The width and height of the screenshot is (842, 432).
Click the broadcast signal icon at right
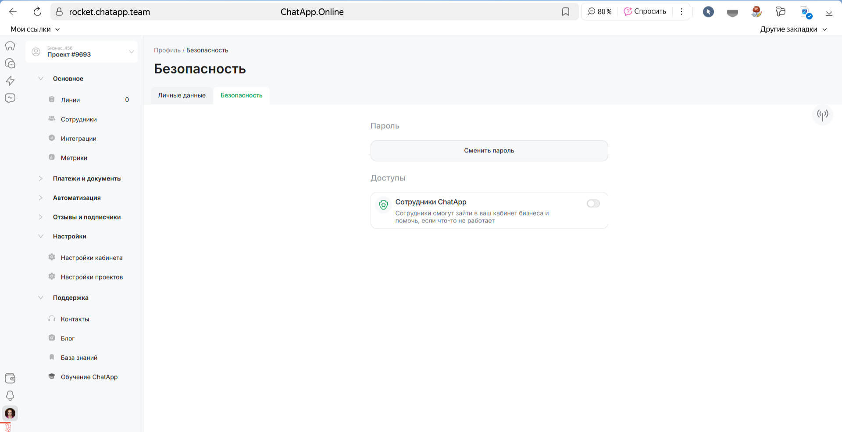pos(822,115)
